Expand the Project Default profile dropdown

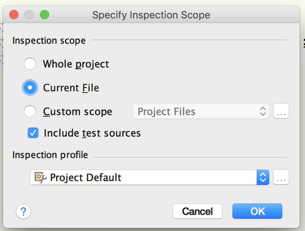click(x=150, y=177)
